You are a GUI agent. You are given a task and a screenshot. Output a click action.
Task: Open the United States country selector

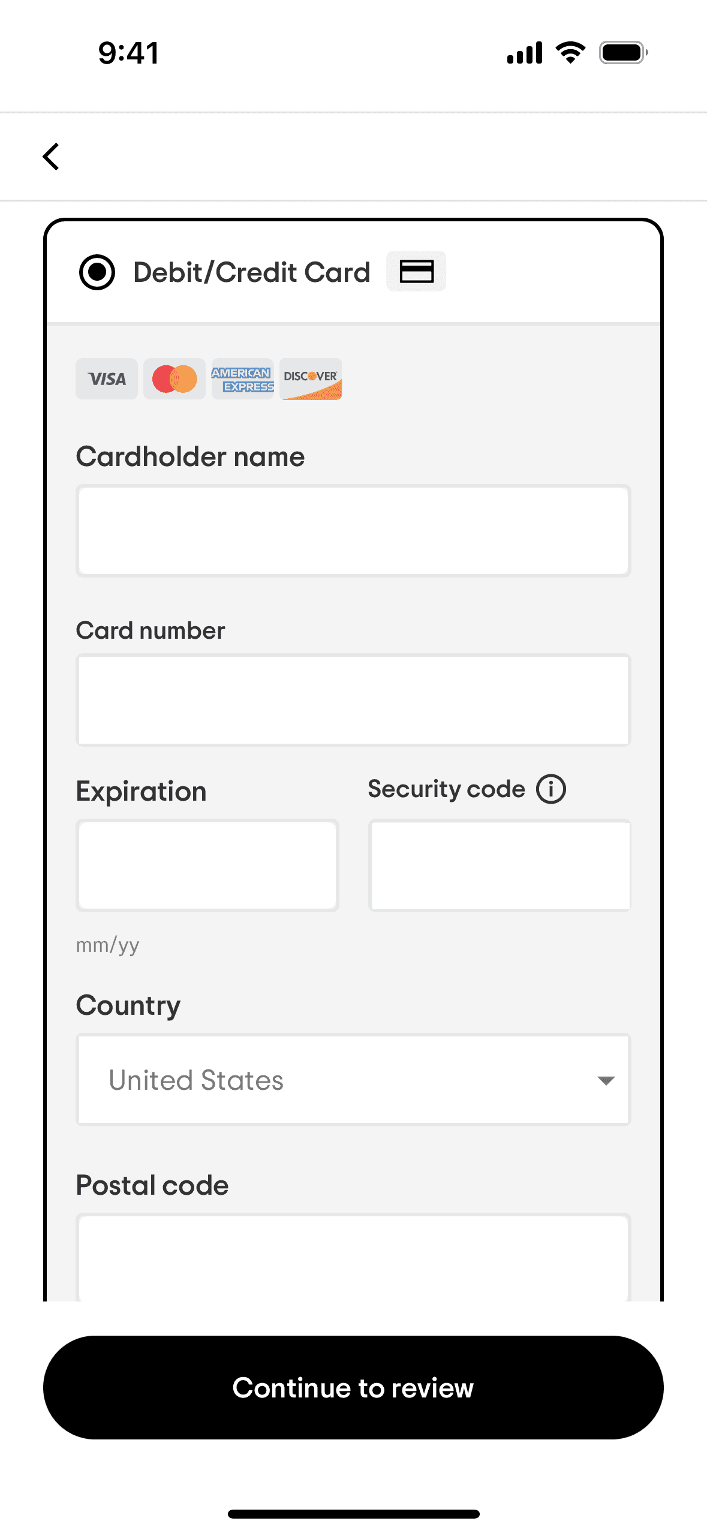click(353, 1080)
